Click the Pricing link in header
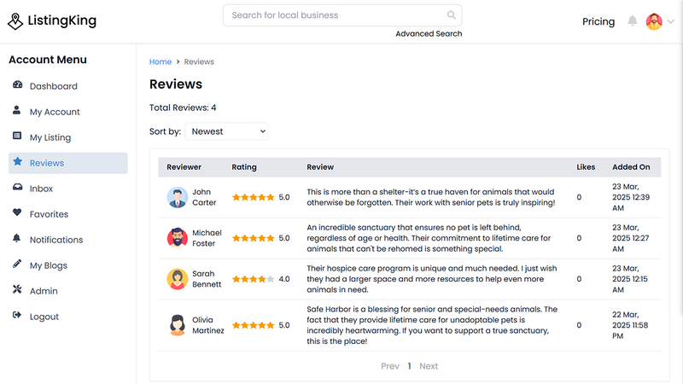683x384 pixels. [x=598, y=21]
